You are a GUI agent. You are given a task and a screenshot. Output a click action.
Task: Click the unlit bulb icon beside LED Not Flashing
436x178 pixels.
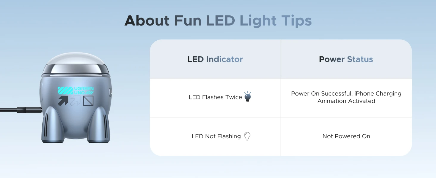pos(247,136)
